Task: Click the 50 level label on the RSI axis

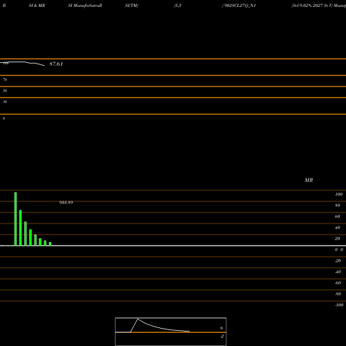Action: click(x=5, y=91)
